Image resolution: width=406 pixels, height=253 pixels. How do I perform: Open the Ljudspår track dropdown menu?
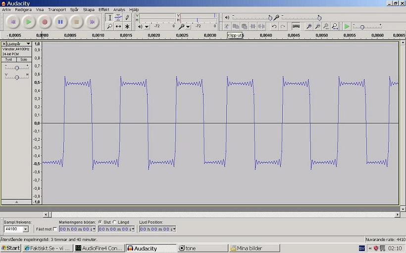[x=28, y=44]
